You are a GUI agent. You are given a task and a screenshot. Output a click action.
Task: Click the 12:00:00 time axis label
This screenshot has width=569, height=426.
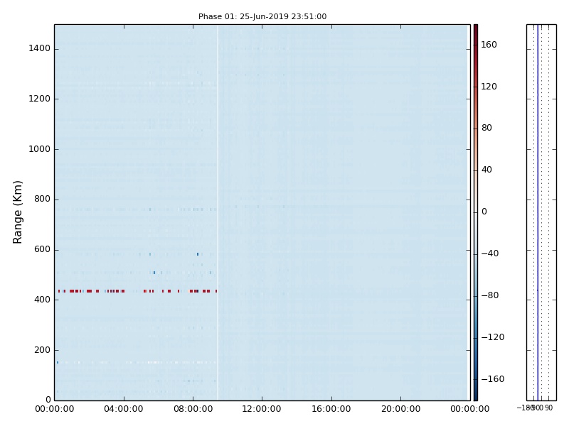click(262, 409)
